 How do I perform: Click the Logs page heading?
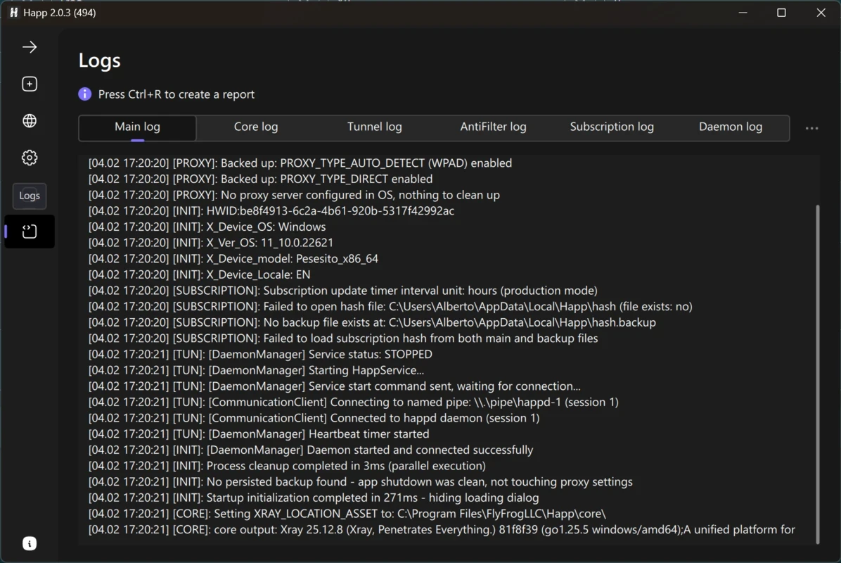(x=99, y=60)
